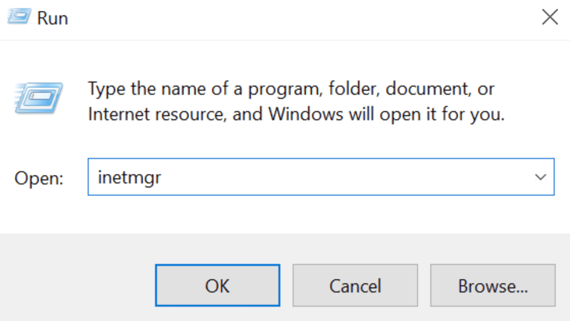This screenshot has height=321, width=570.
Task: Click the word "folder" in the description
Action: pos(351,89)
